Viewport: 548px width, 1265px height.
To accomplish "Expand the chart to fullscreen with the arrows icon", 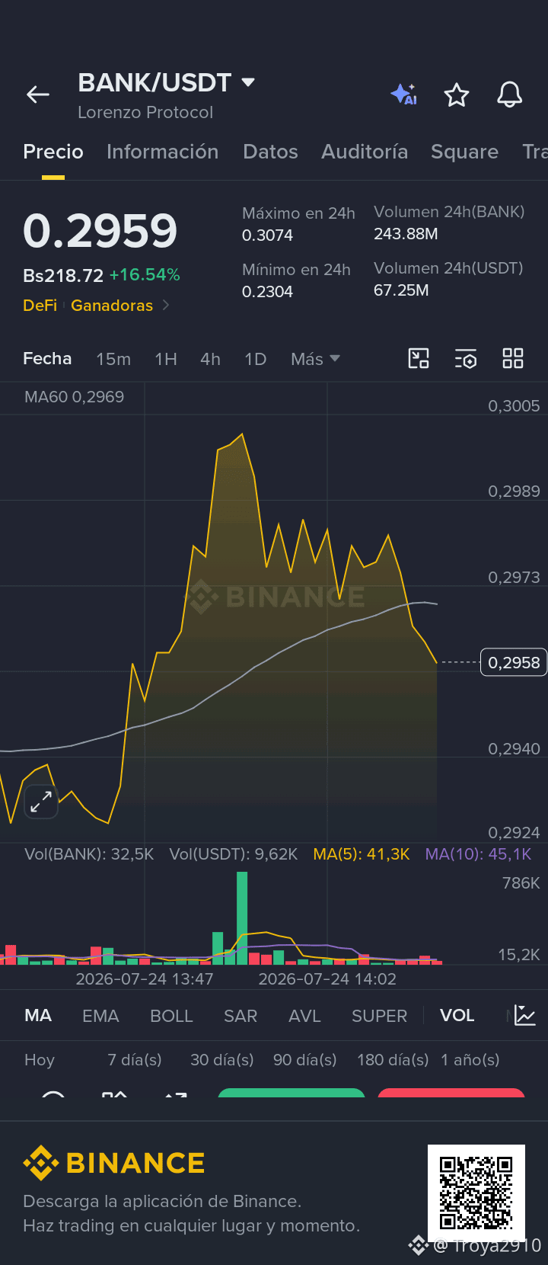I will pyautogui.click(x=41, y=801).
